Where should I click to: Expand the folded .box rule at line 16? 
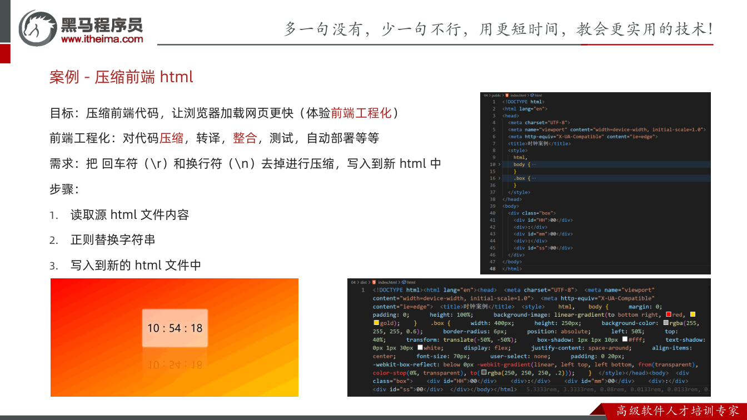coord(499,178)
